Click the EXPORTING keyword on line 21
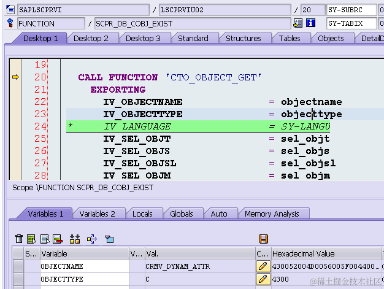 click(118, 90)
